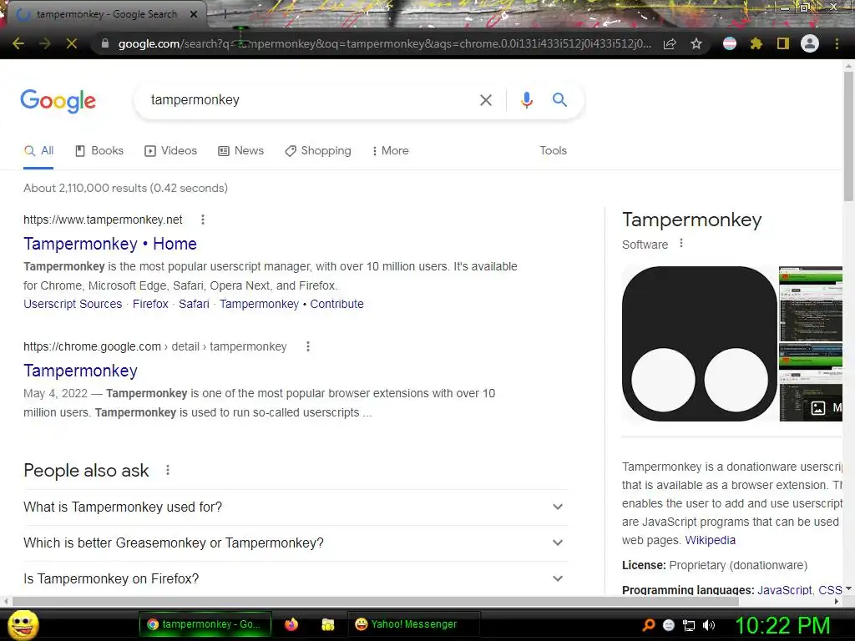Image resolution: width=855 pixels, height=641 pixels.
Task: Switch to News results tab
Action: 241,150
